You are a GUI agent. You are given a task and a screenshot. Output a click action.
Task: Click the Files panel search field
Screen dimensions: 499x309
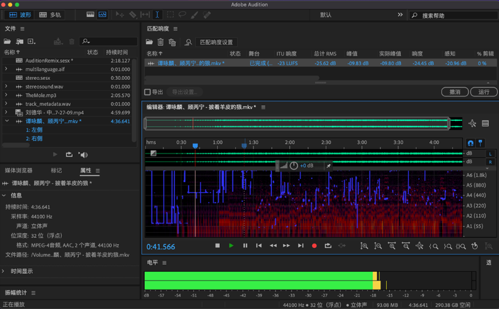[x=108, y=42]
